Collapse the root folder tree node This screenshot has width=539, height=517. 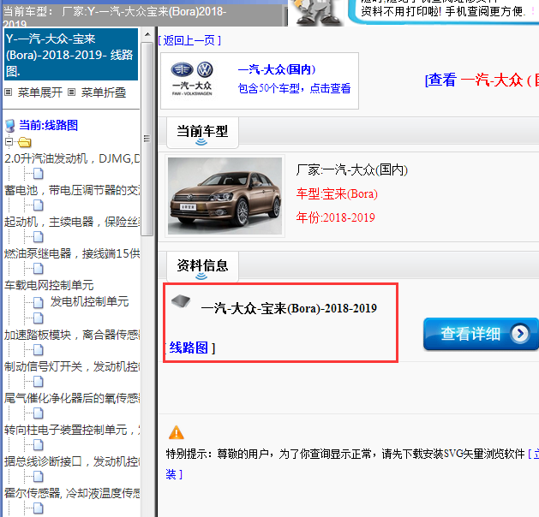9,141
